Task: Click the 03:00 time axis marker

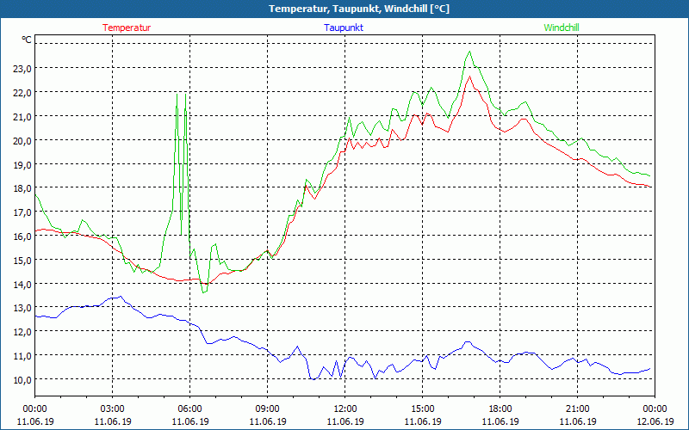Action: (112, 408)
